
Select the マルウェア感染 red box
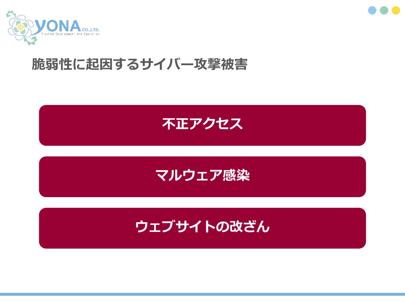pos(202,177)
